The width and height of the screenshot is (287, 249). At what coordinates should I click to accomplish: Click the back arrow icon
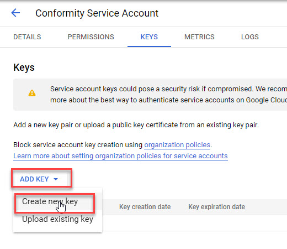pos(15,13)
